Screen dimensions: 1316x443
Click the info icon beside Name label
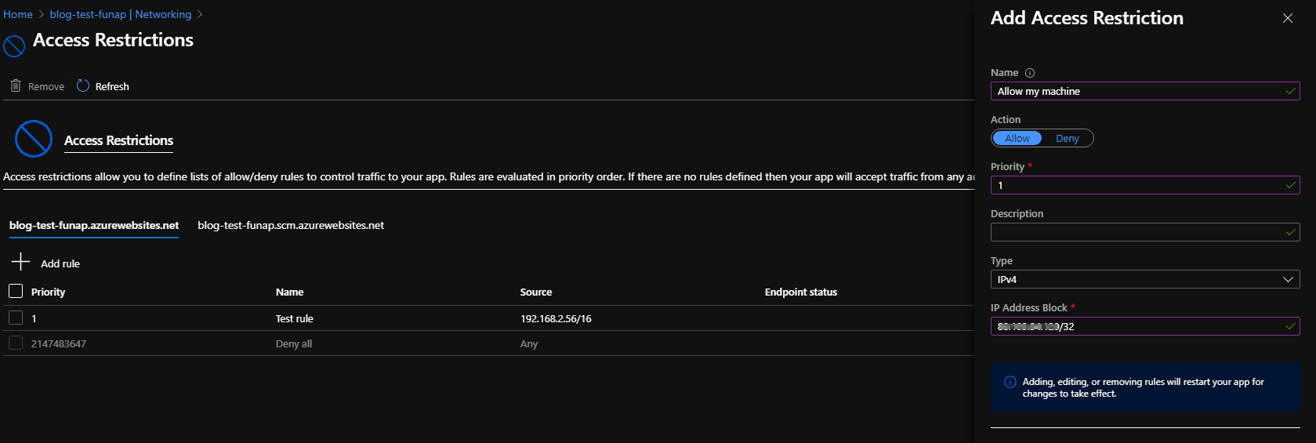click(1030, 73)
